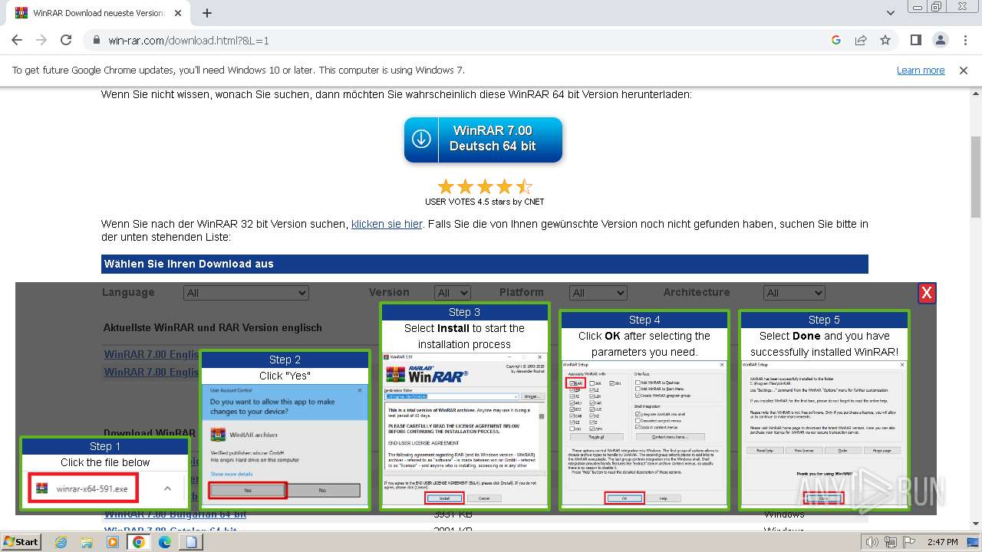View site information lock icon
The height and width of the screenshot is (552, 982).
pyautogui.click(x=97, y=41)
